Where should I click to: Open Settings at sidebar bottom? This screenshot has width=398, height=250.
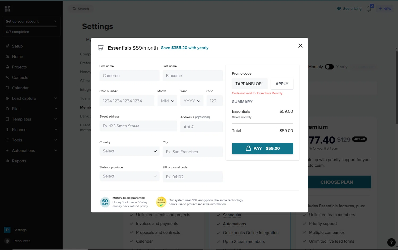20,230
